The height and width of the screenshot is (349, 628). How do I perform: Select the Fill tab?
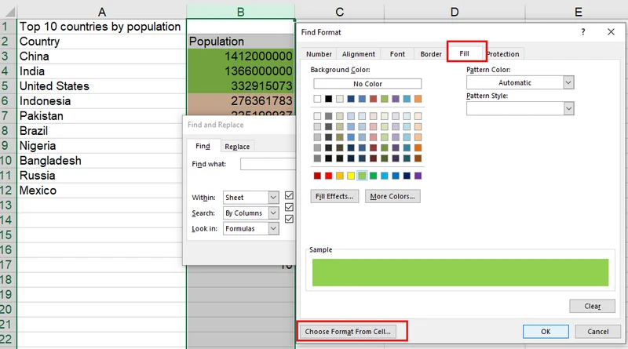click(x=464, y=53)
